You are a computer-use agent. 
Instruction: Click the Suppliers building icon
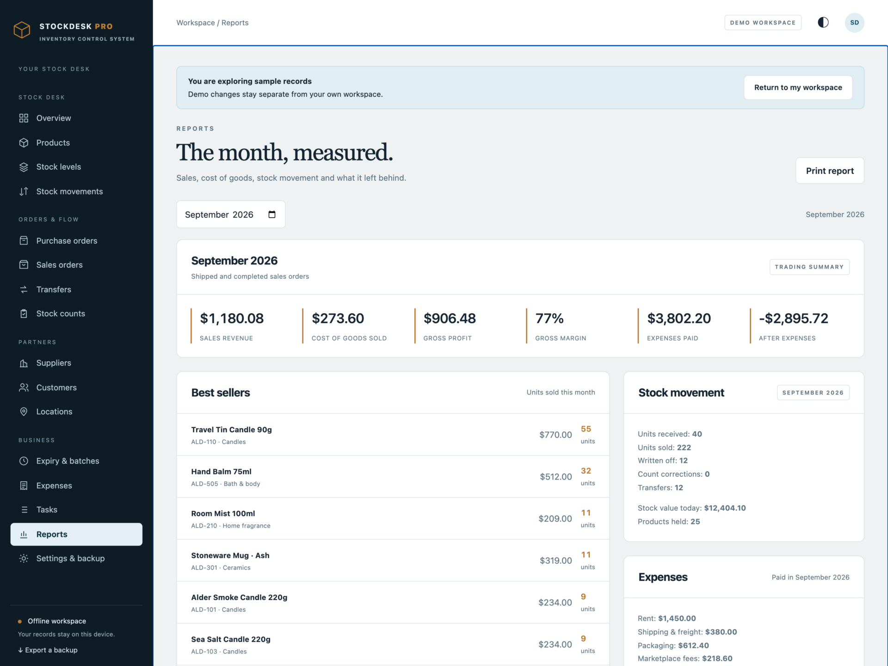coord(24,363)
